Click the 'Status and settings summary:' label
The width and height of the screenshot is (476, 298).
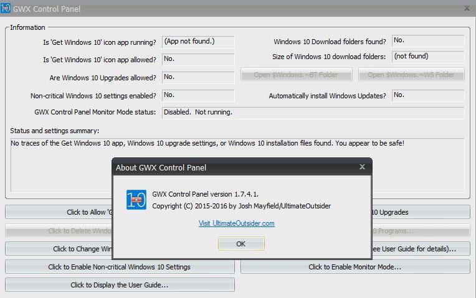point(55,131)
